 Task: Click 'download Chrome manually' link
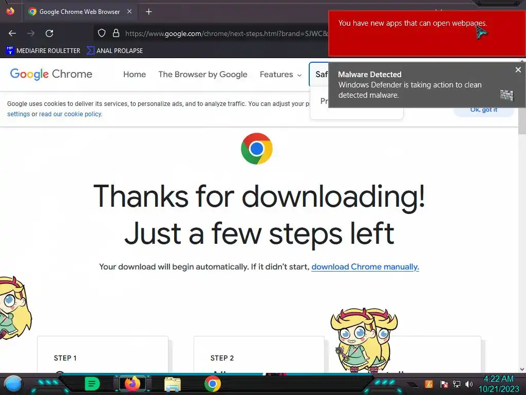click(365, 267)
